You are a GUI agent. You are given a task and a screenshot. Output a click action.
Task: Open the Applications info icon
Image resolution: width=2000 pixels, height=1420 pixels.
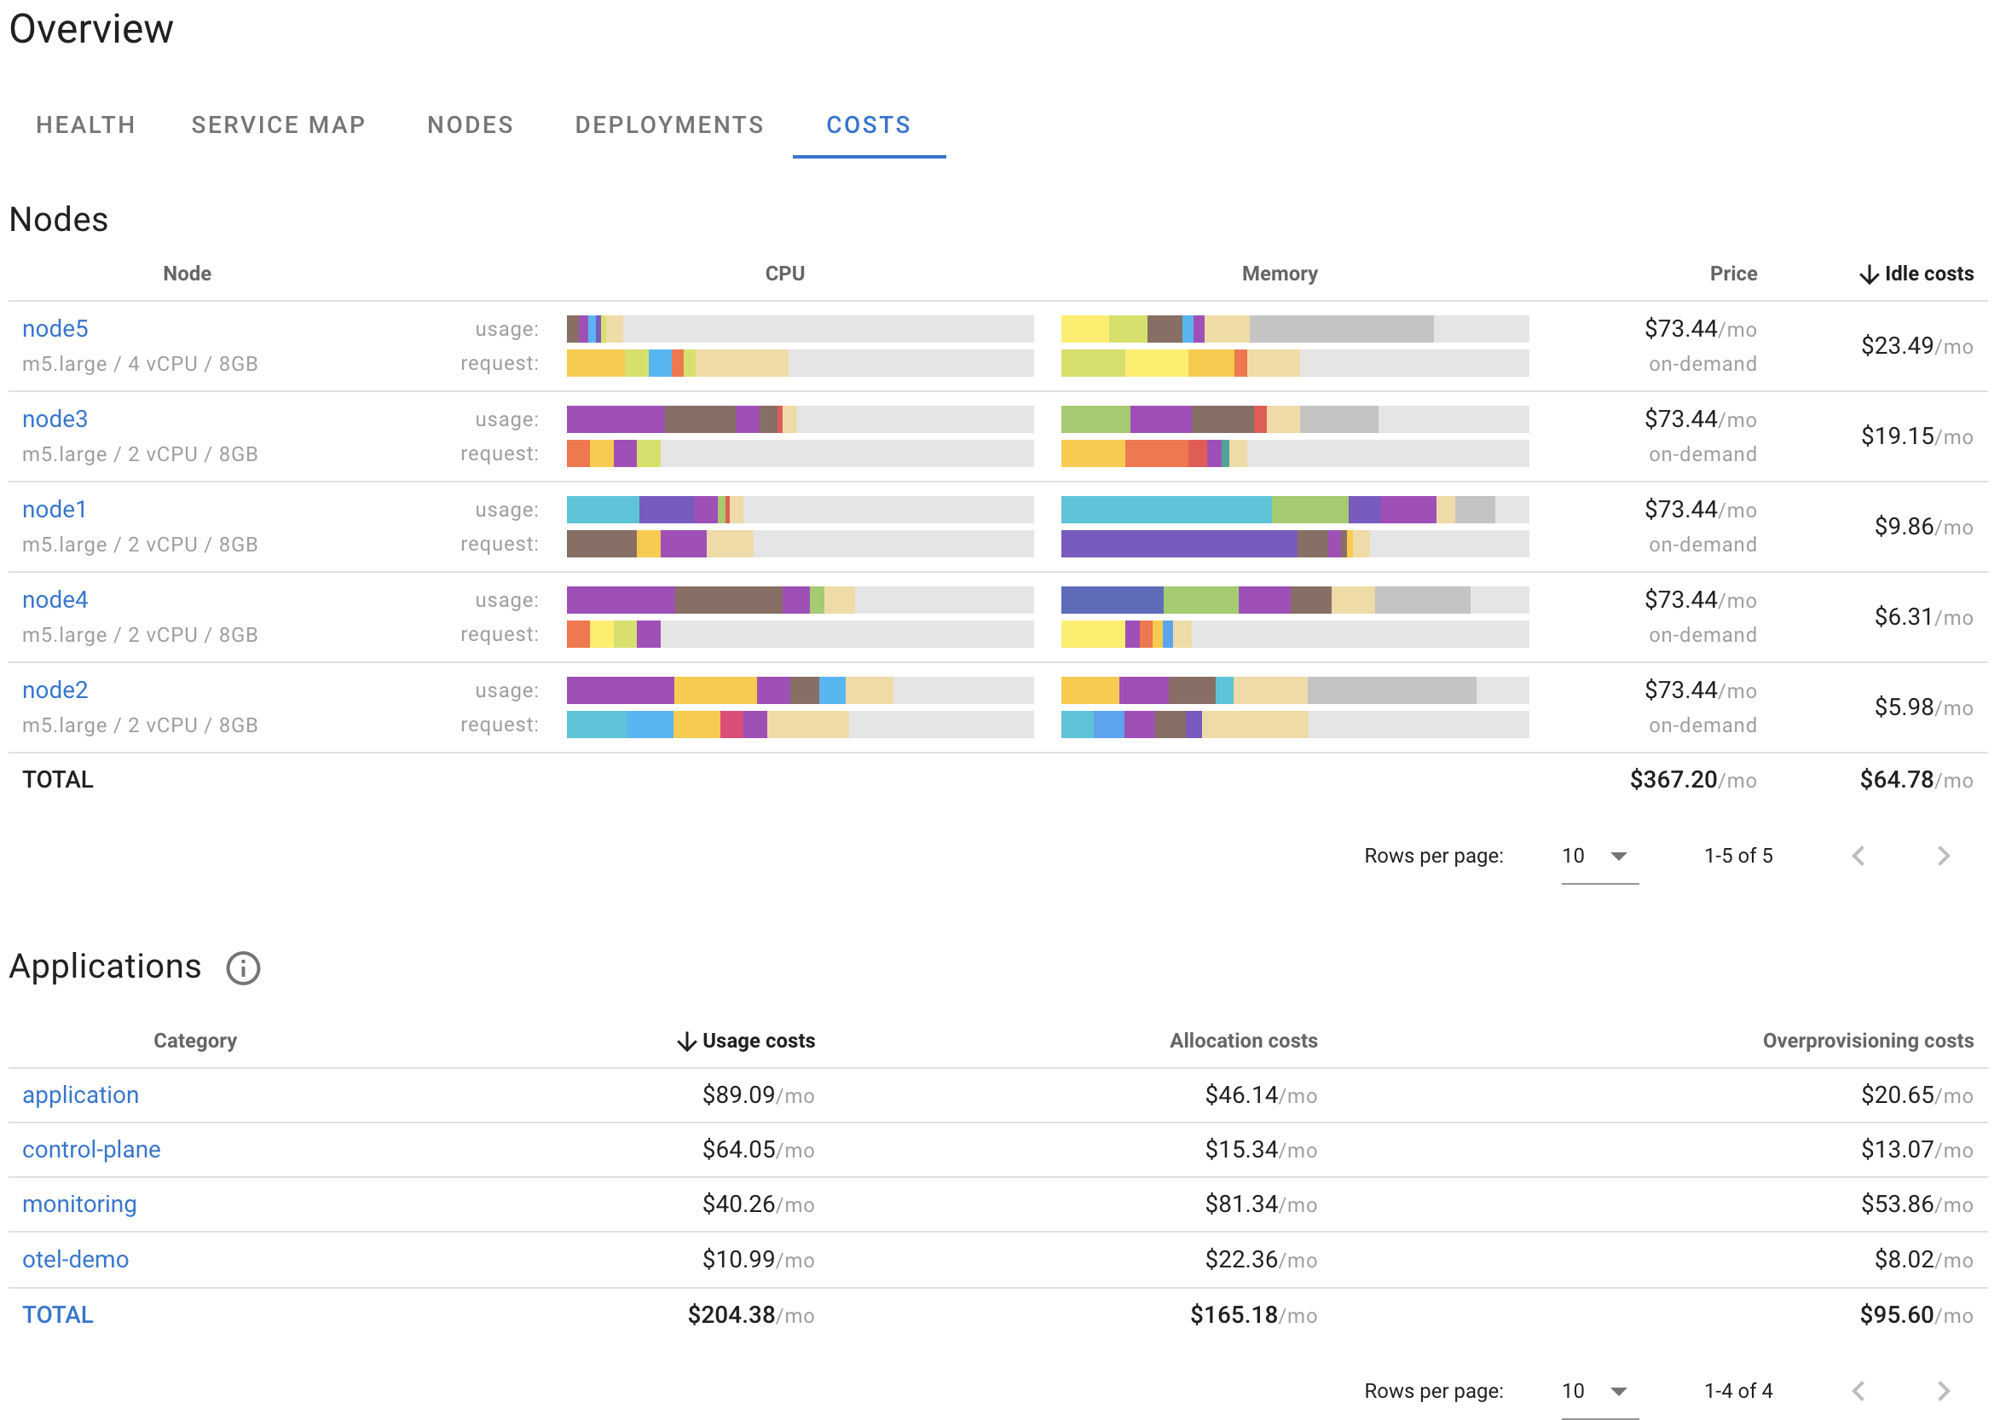[x=243, y=968]
